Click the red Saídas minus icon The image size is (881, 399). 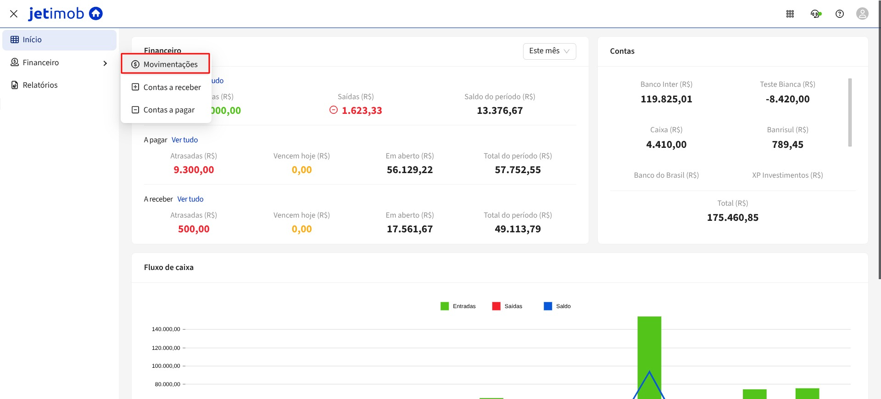[334, 110]
